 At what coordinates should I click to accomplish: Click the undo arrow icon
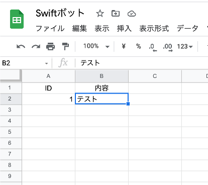click(x=21, y=46)
